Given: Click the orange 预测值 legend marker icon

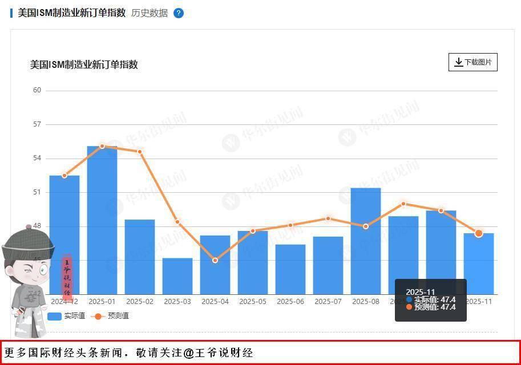Looking at the screenshot, I should (98, 316).
